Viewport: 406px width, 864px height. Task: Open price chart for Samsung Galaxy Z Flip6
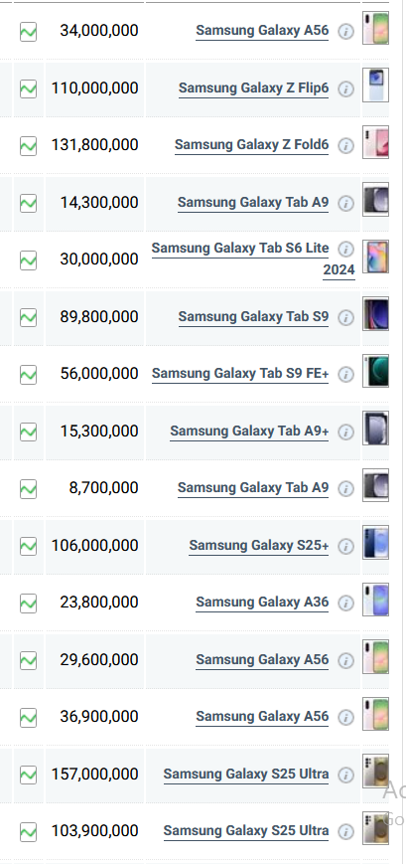click(28, 88)
